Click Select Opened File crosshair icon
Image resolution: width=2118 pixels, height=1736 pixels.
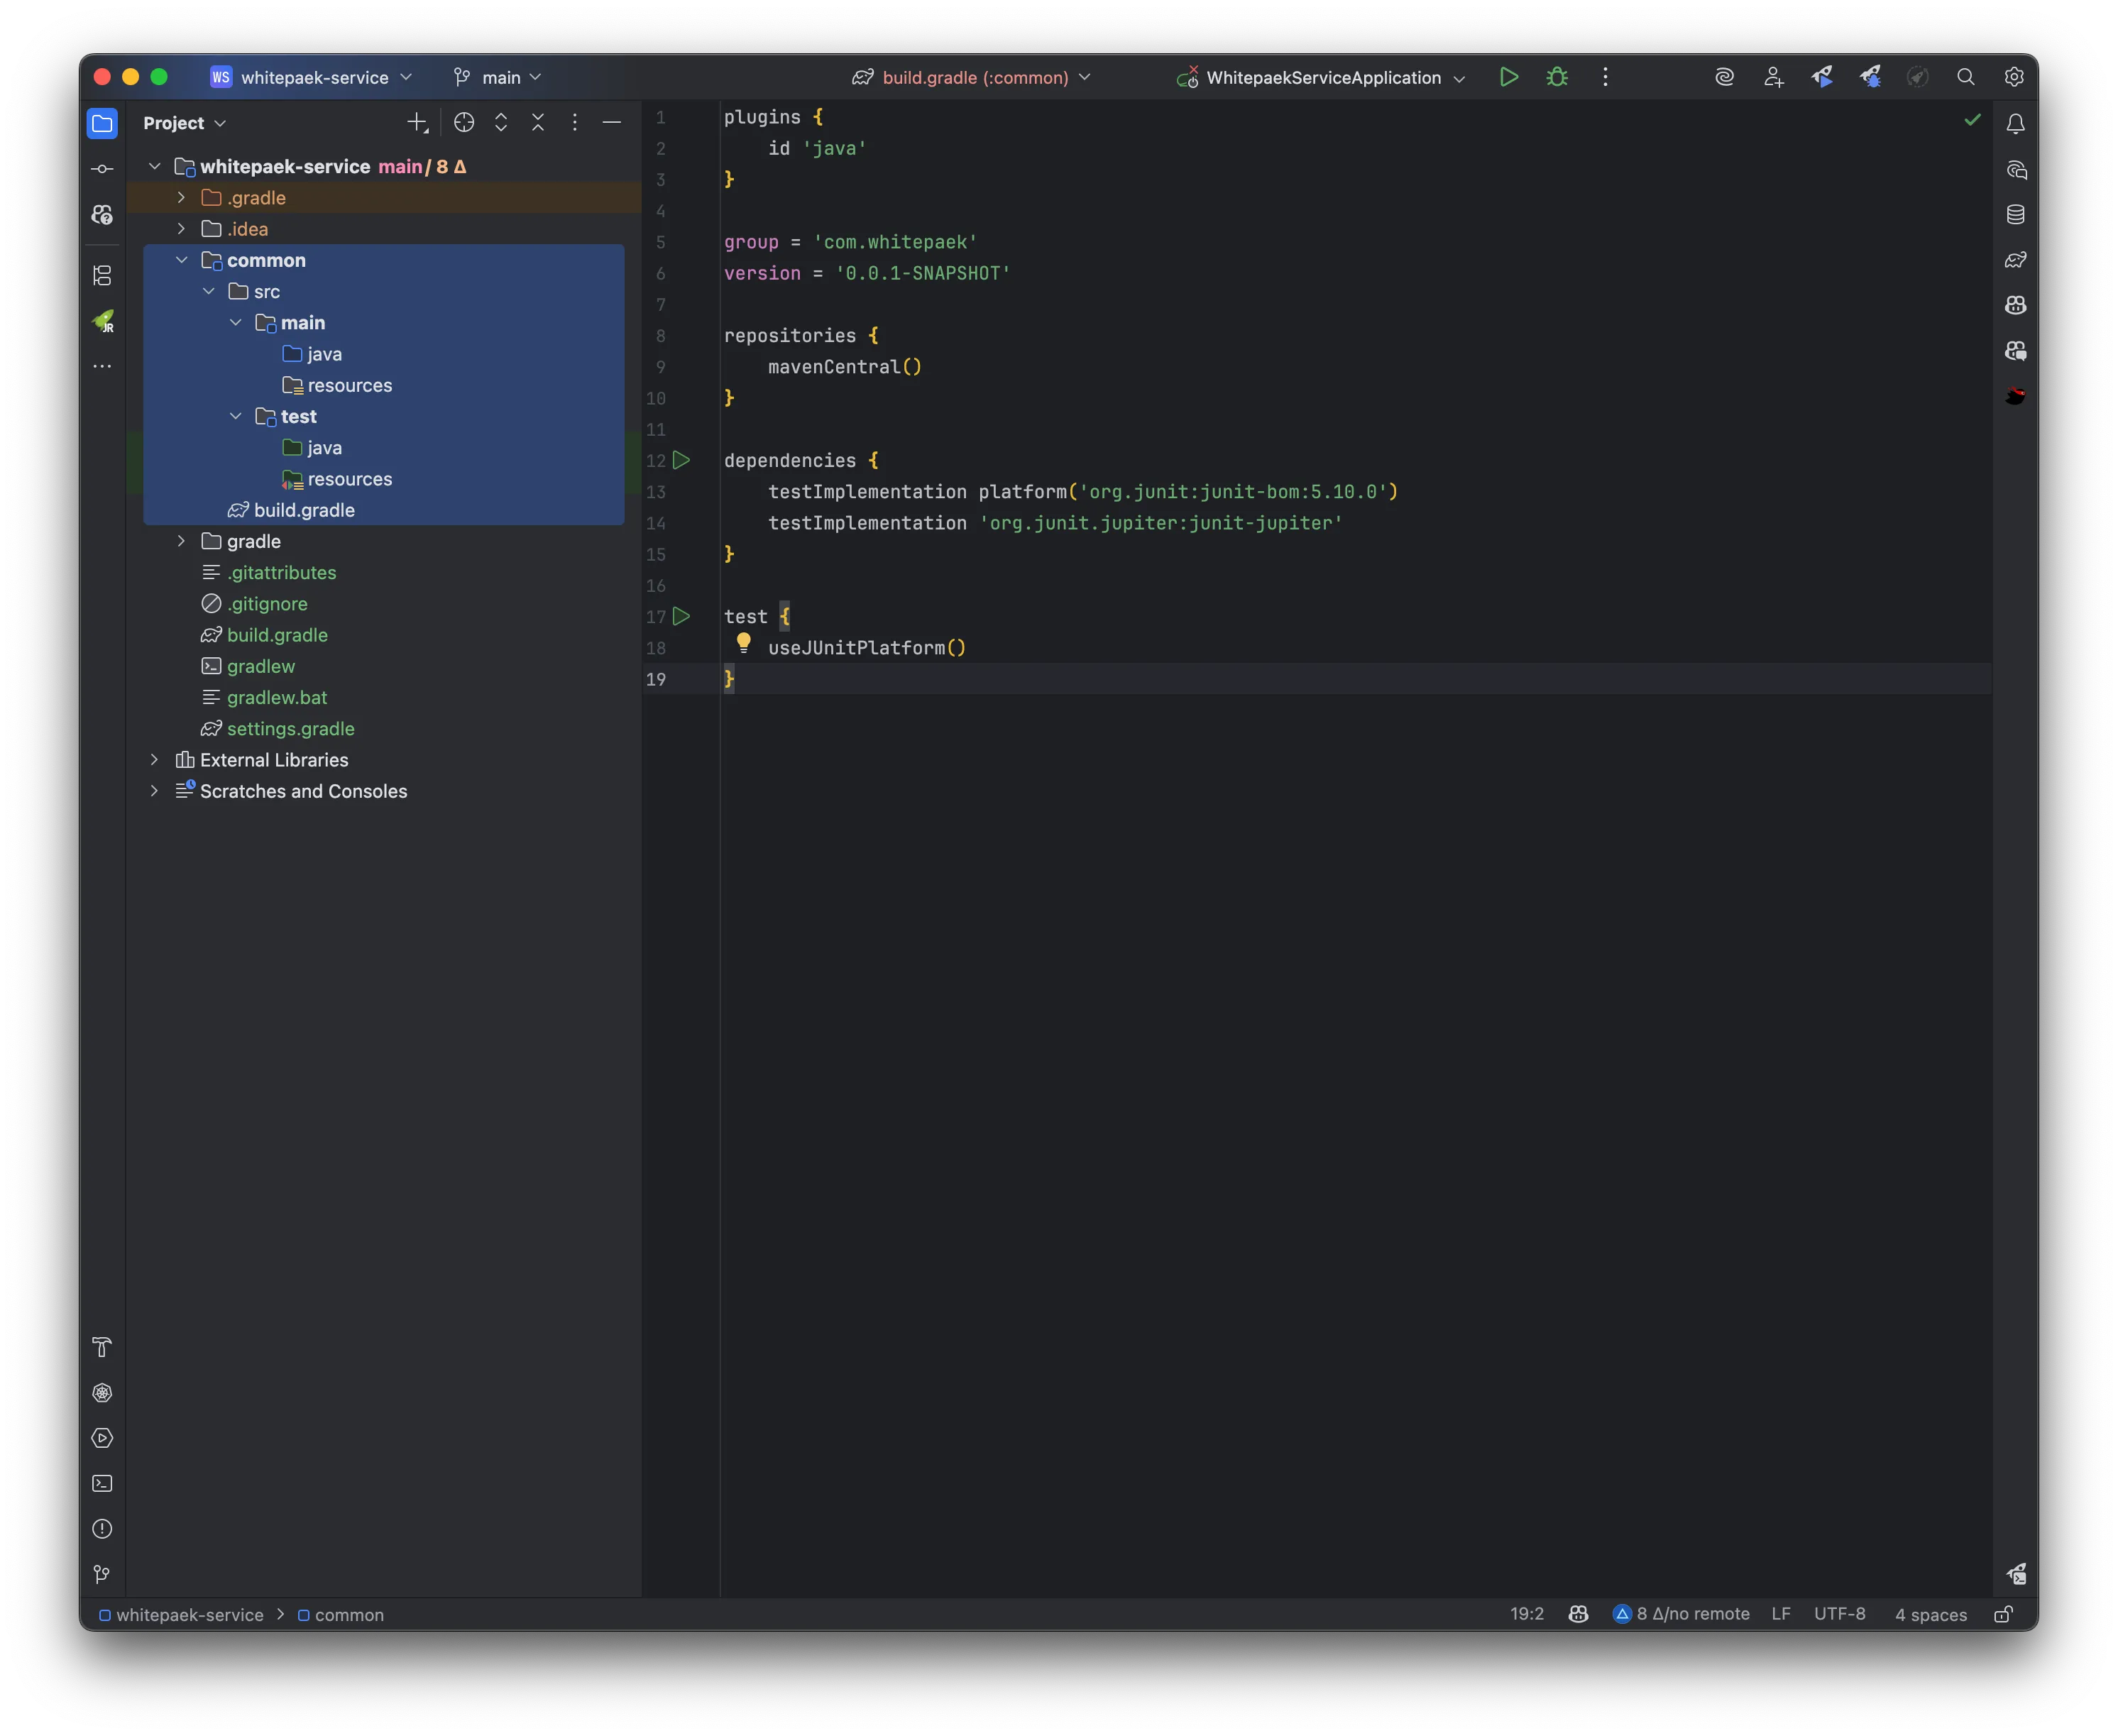tap(464, 122)
